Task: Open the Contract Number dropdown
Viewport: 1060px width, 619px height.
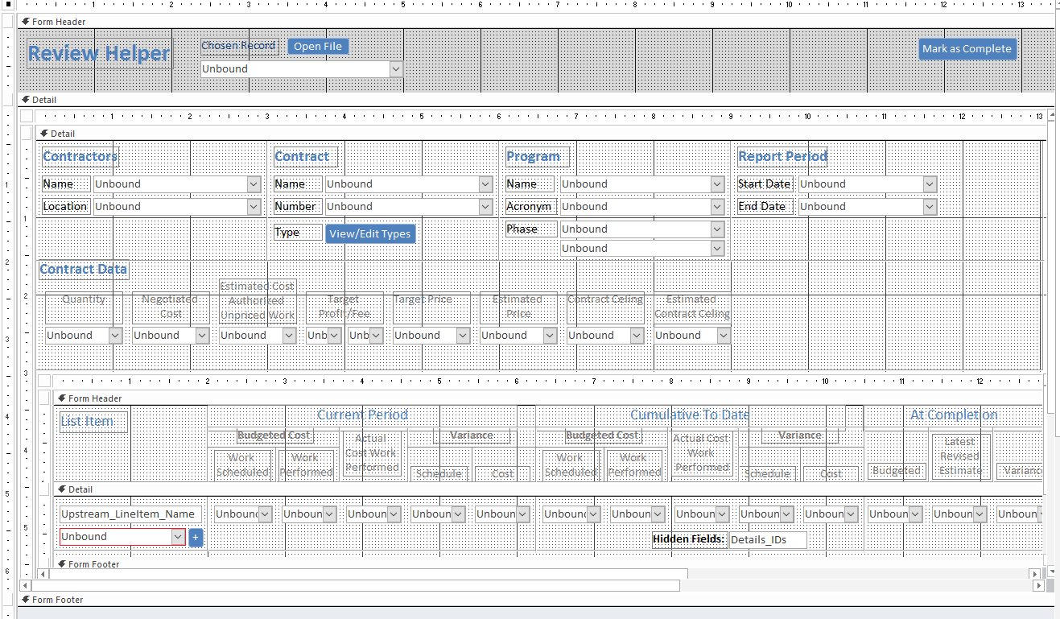Action: coord(485,207)
